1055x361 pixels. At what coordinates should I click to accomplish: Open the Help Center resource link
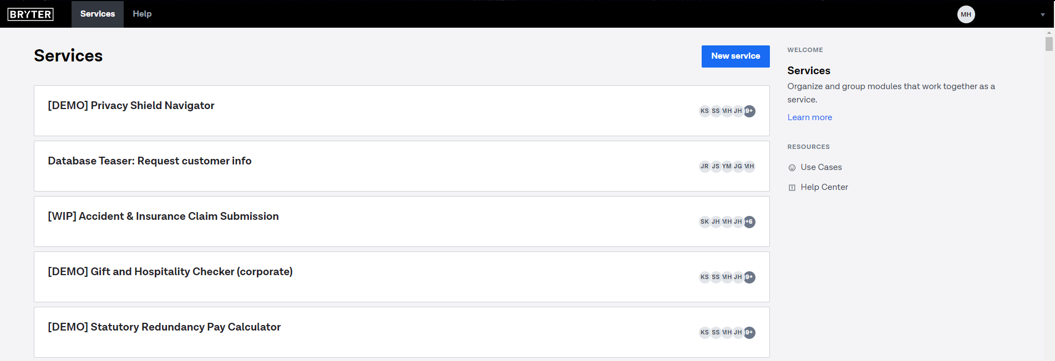824,187
